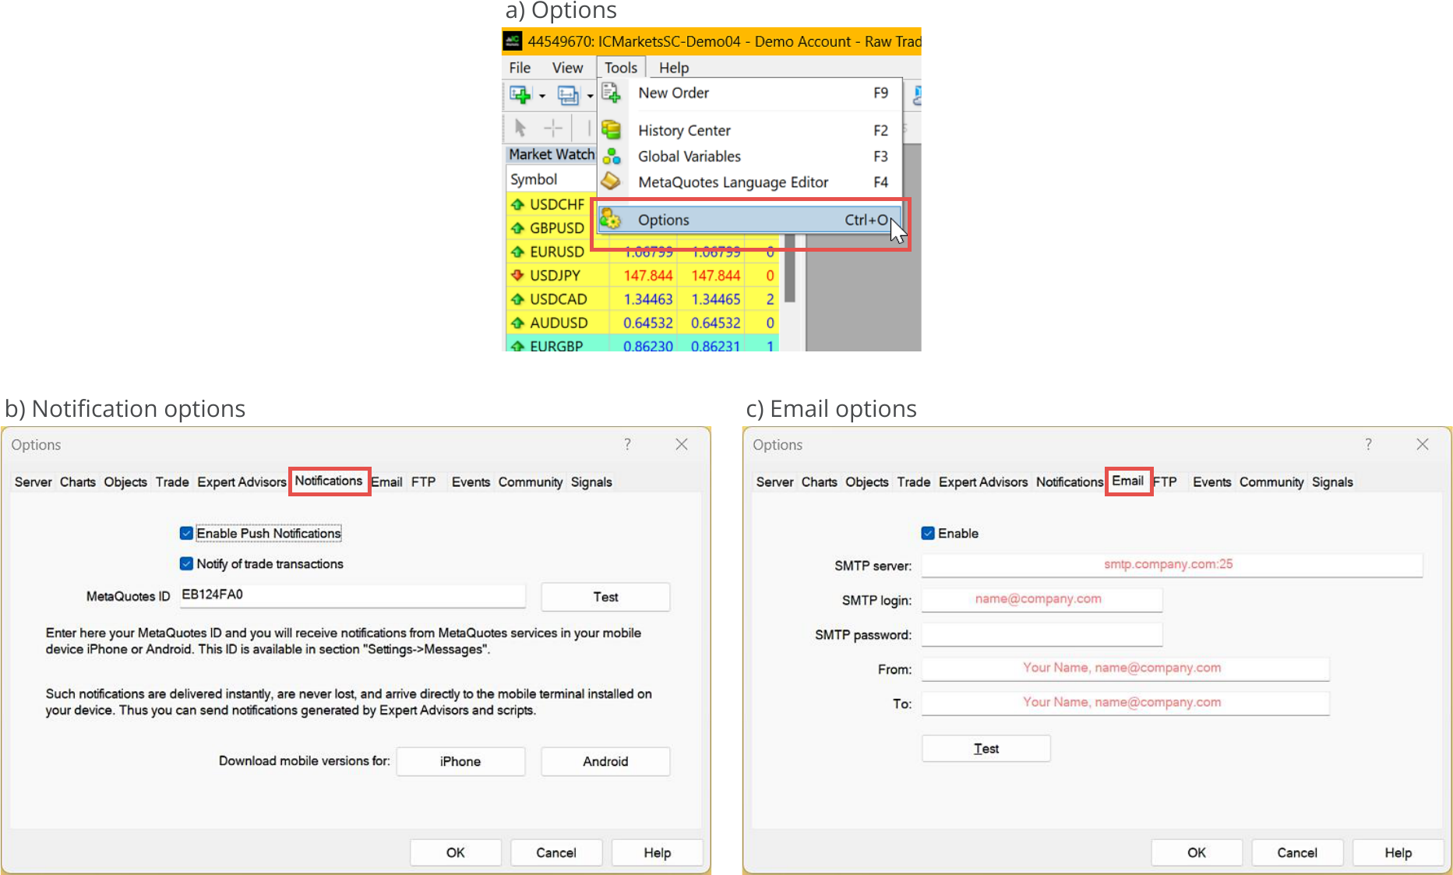Click the Market Watch scrollbar
This screenshot has height=875, width=1453.
click(x=789, y=269)
